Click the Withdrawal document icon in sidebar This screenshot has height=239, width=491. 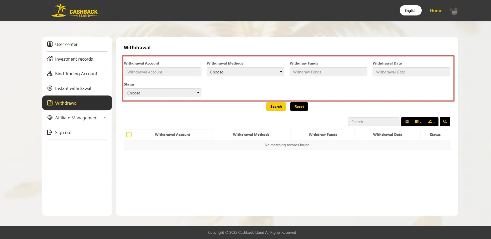pos(50,103)
